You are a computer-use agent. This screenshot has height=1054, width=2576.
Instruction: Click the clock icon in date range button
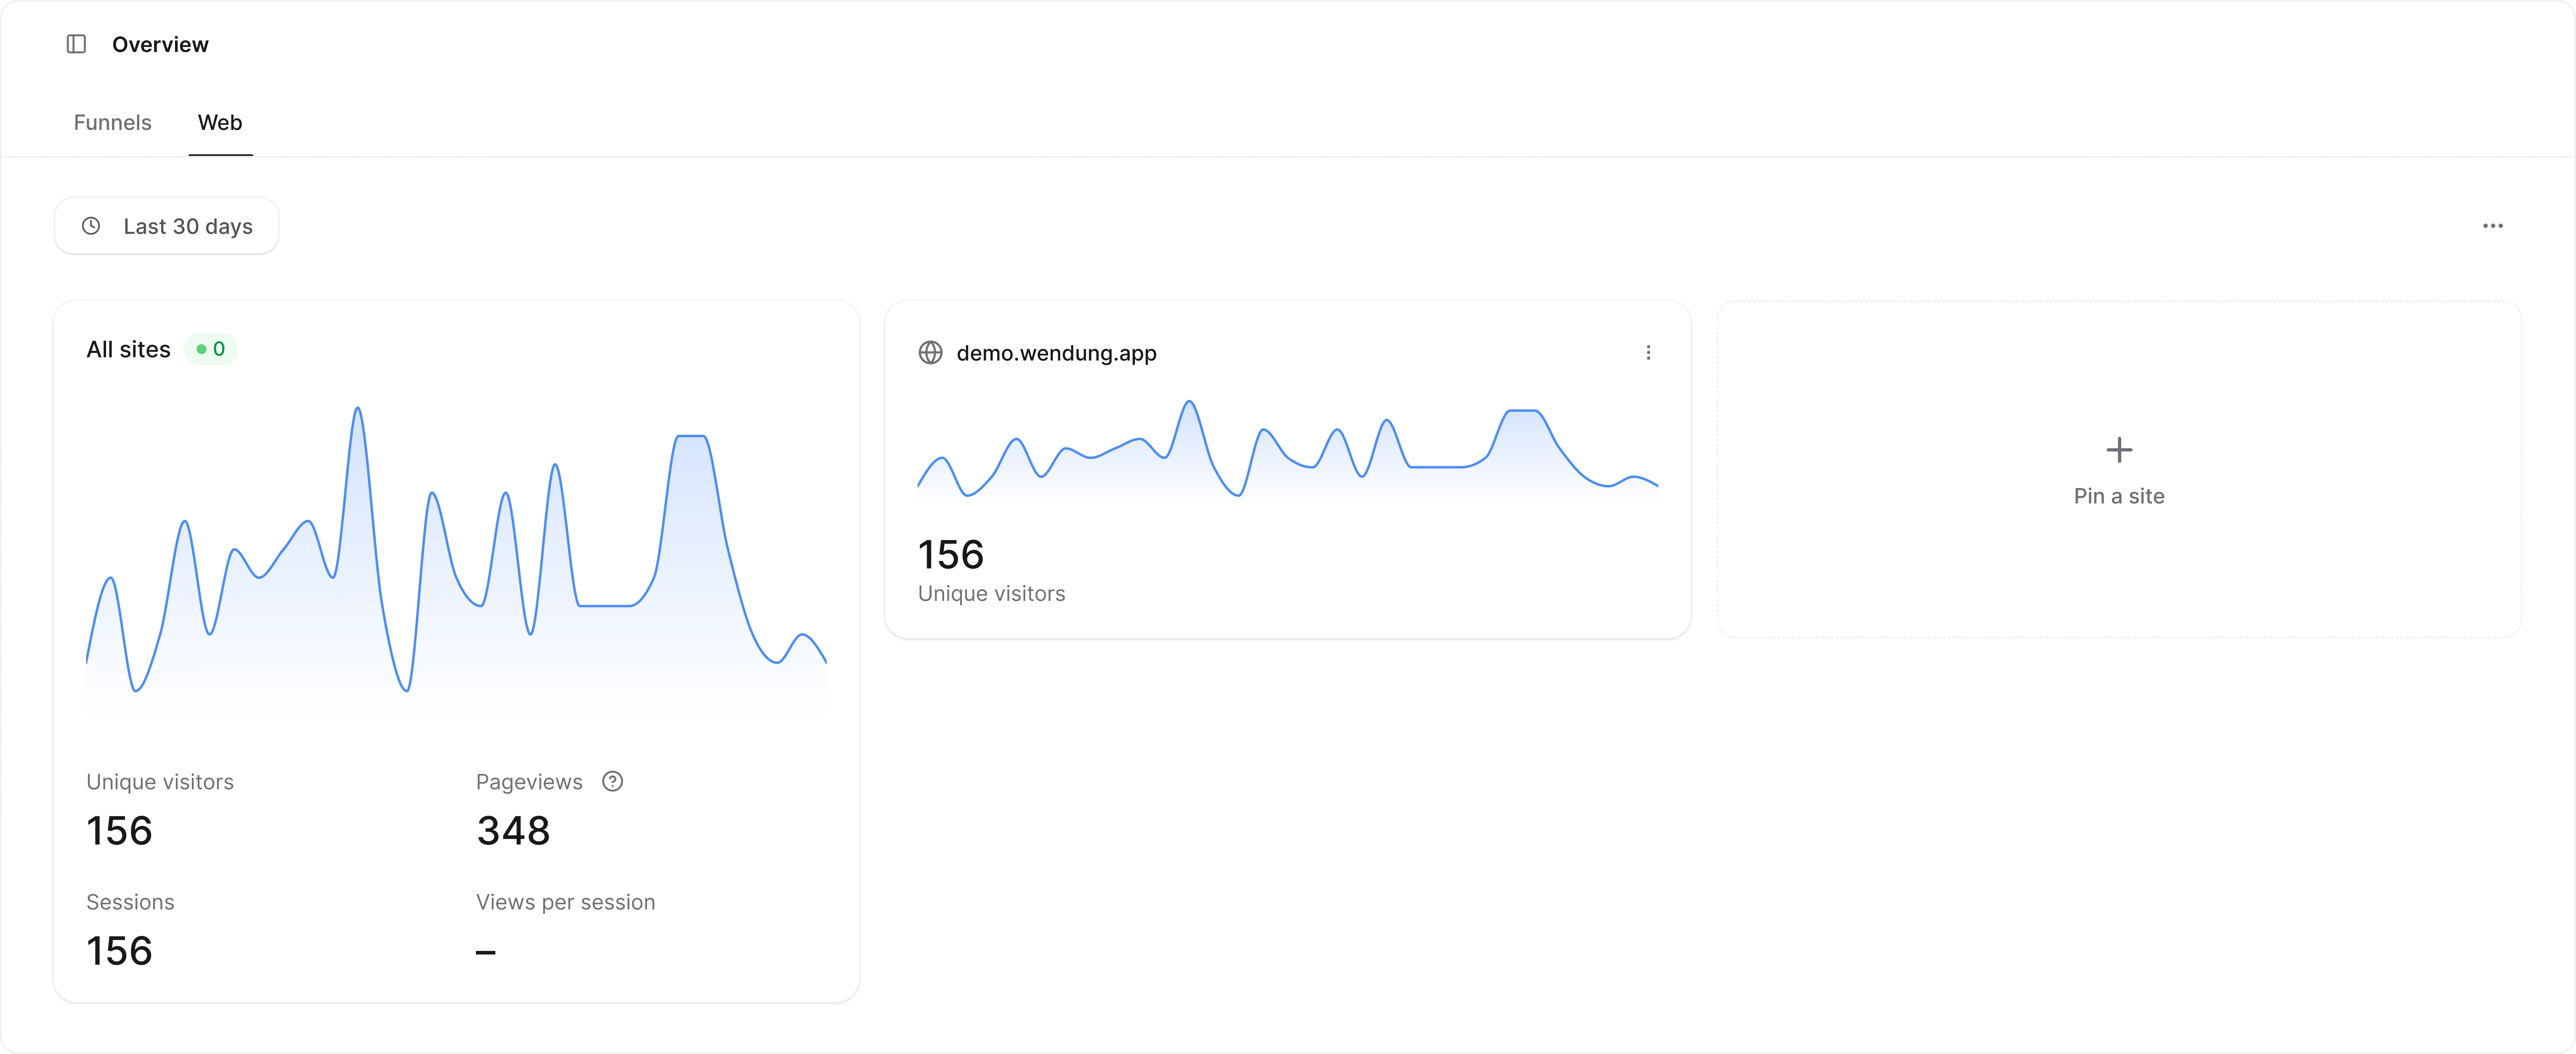[91, 226]
